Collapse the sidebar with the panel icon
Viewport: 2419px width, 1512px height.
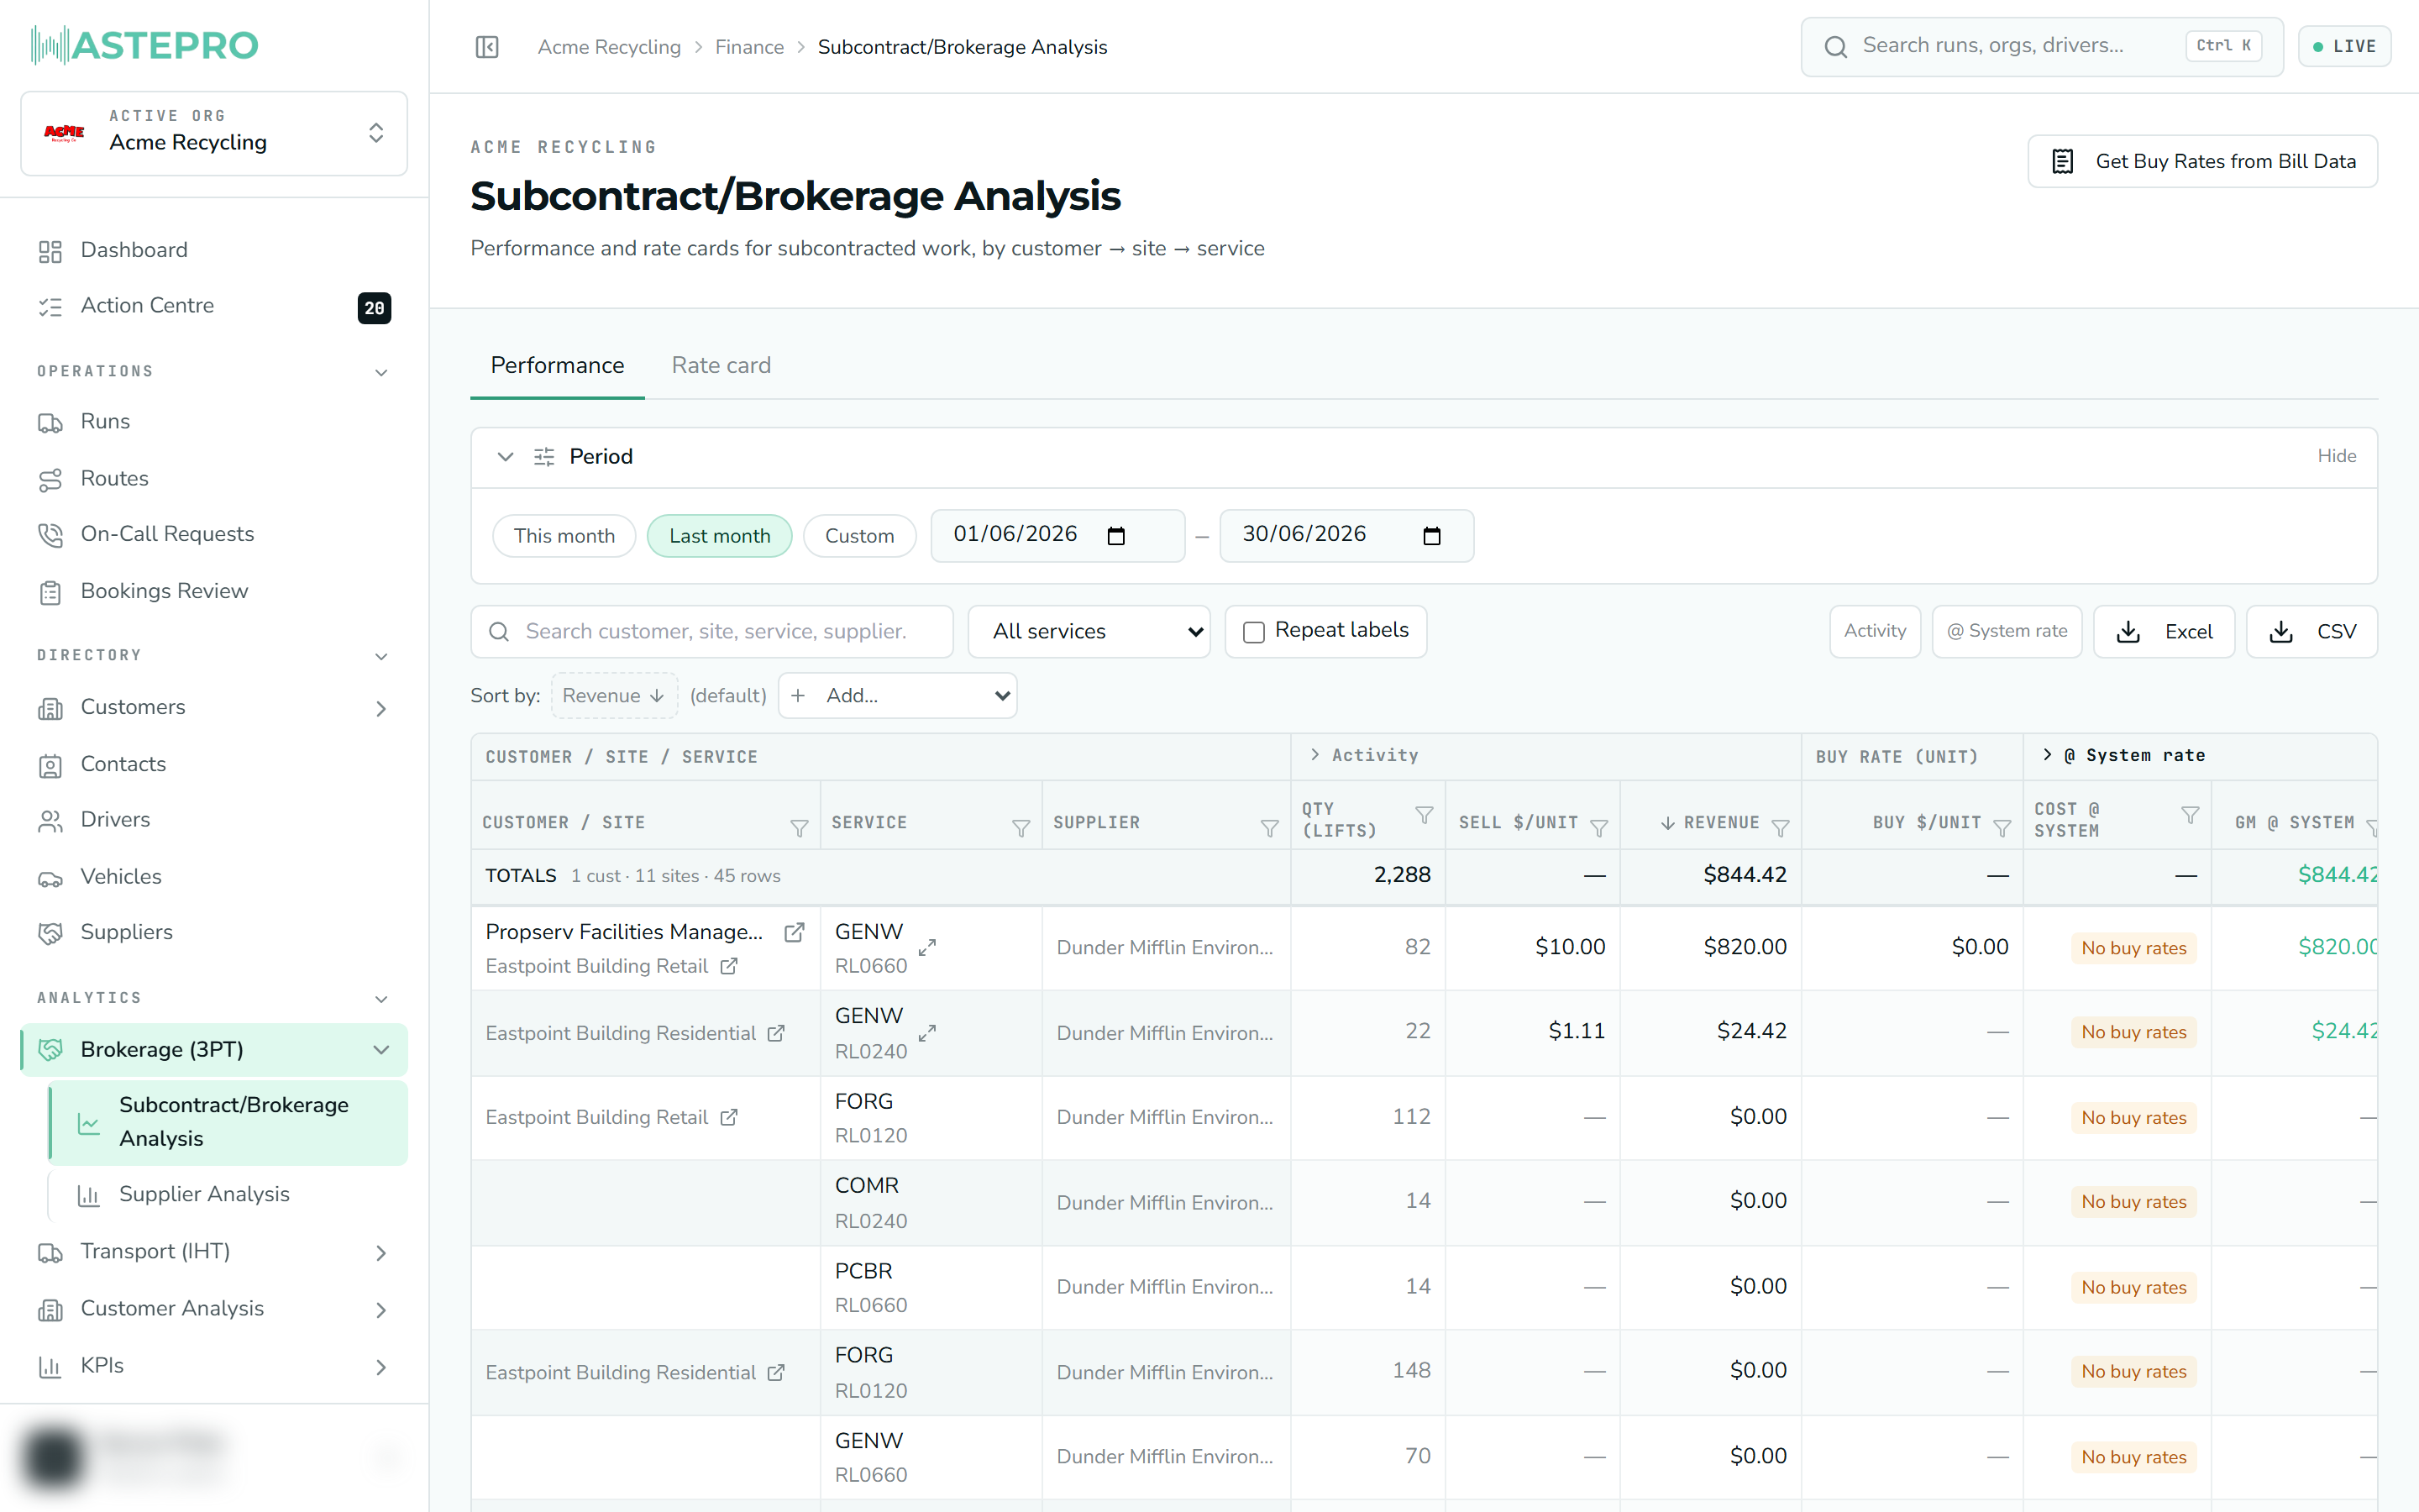487,47
